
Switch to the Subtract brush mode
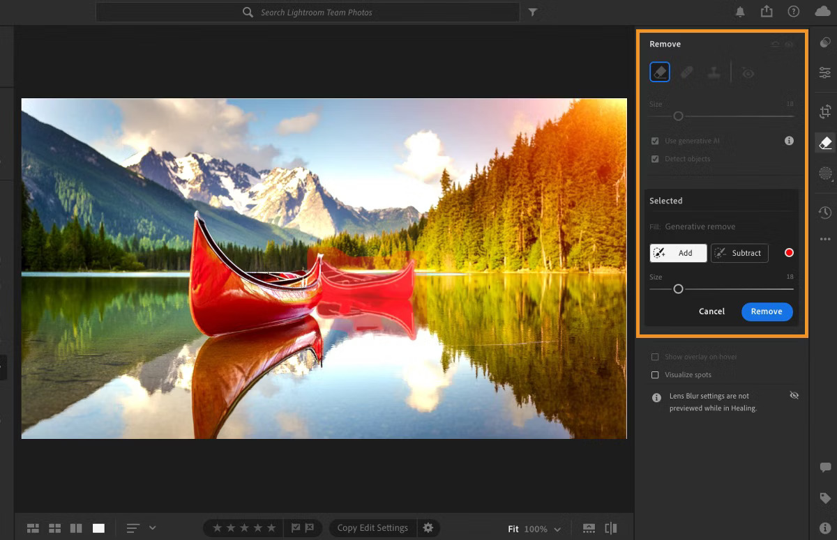[x=739, y=253]
